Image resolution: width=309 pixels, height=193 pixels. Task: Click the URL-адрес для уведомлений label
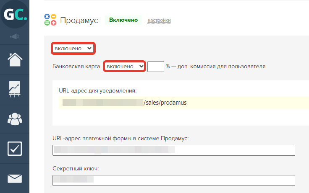coord(97,90)
